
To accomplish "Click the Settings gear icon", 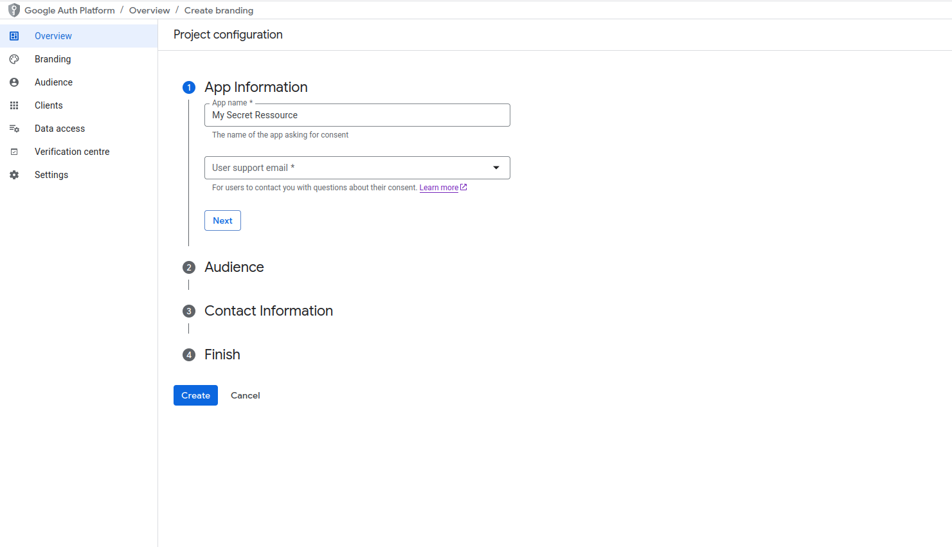I will pos(14,175).
